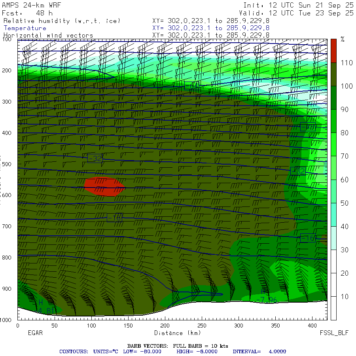The image size is (356, 356).
Task: Click the 'CONTOURS: UNITS=°C' legend text
Action: [x=89, y=352]
